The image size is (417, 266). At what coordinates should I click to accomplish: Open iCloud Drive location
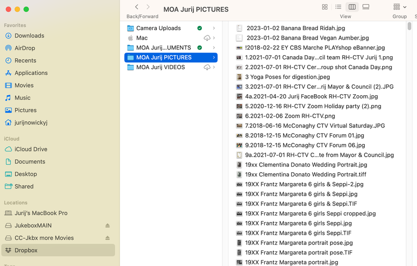(31, 149)
